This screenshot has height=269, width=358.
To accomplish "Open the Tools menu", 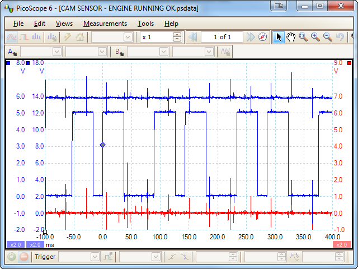I will [145, 24].
